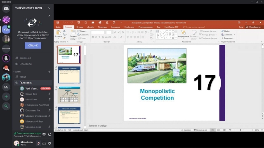
Task: Click the Open folder icon in quick access
Action: [93, 23]
